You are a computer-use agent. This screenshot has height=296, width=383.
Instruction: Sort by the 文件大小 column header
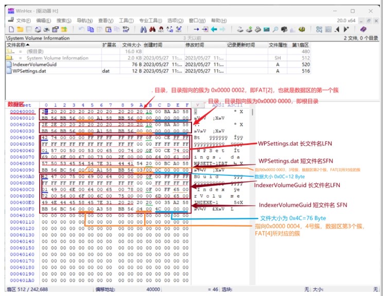tap(131, 45)
